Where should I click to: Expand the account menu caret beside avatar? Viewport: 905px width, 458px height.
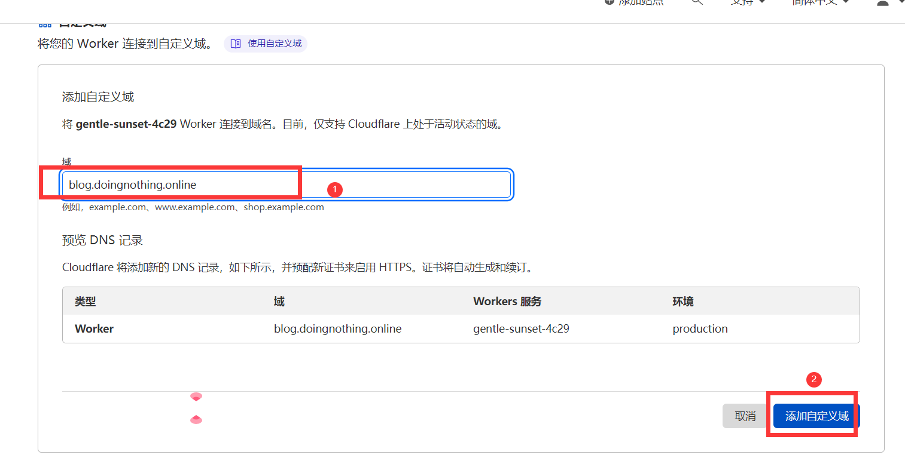901,2
